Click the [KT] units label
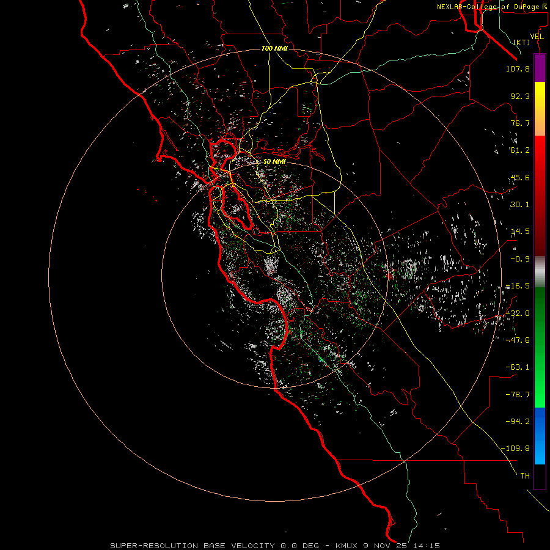Image resolution: width=550 pixels, height=550 pixels. click(522, 42)
